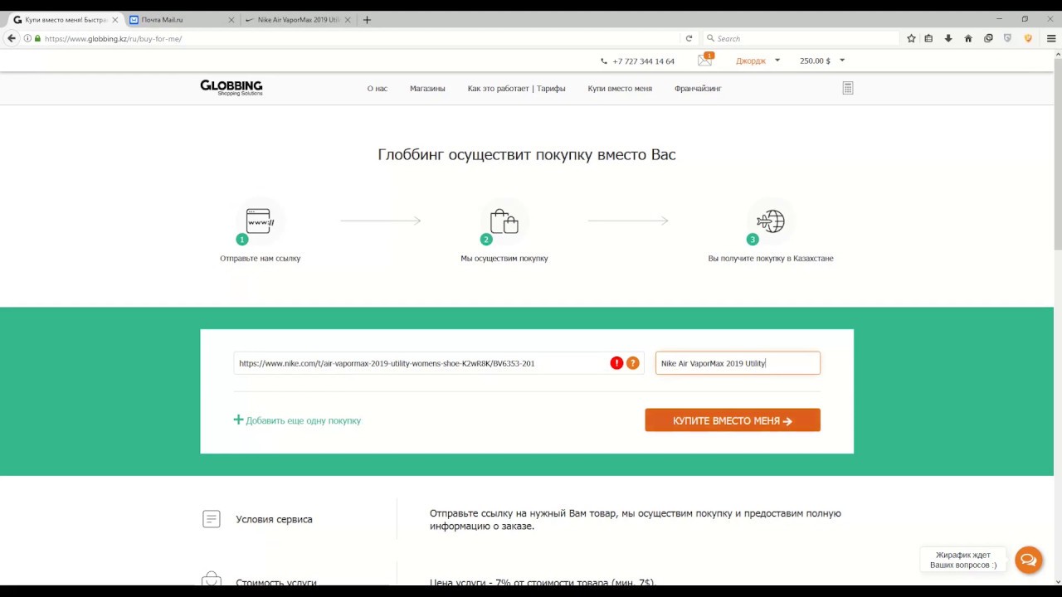Click the orange shield extension icon
Image resolution: width=1062 pixels, height=597 pixels.
[1028, 38]
